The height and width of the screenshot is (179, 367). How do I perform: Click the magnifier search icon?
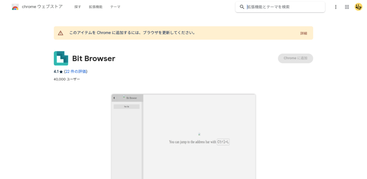coord(242,7)
